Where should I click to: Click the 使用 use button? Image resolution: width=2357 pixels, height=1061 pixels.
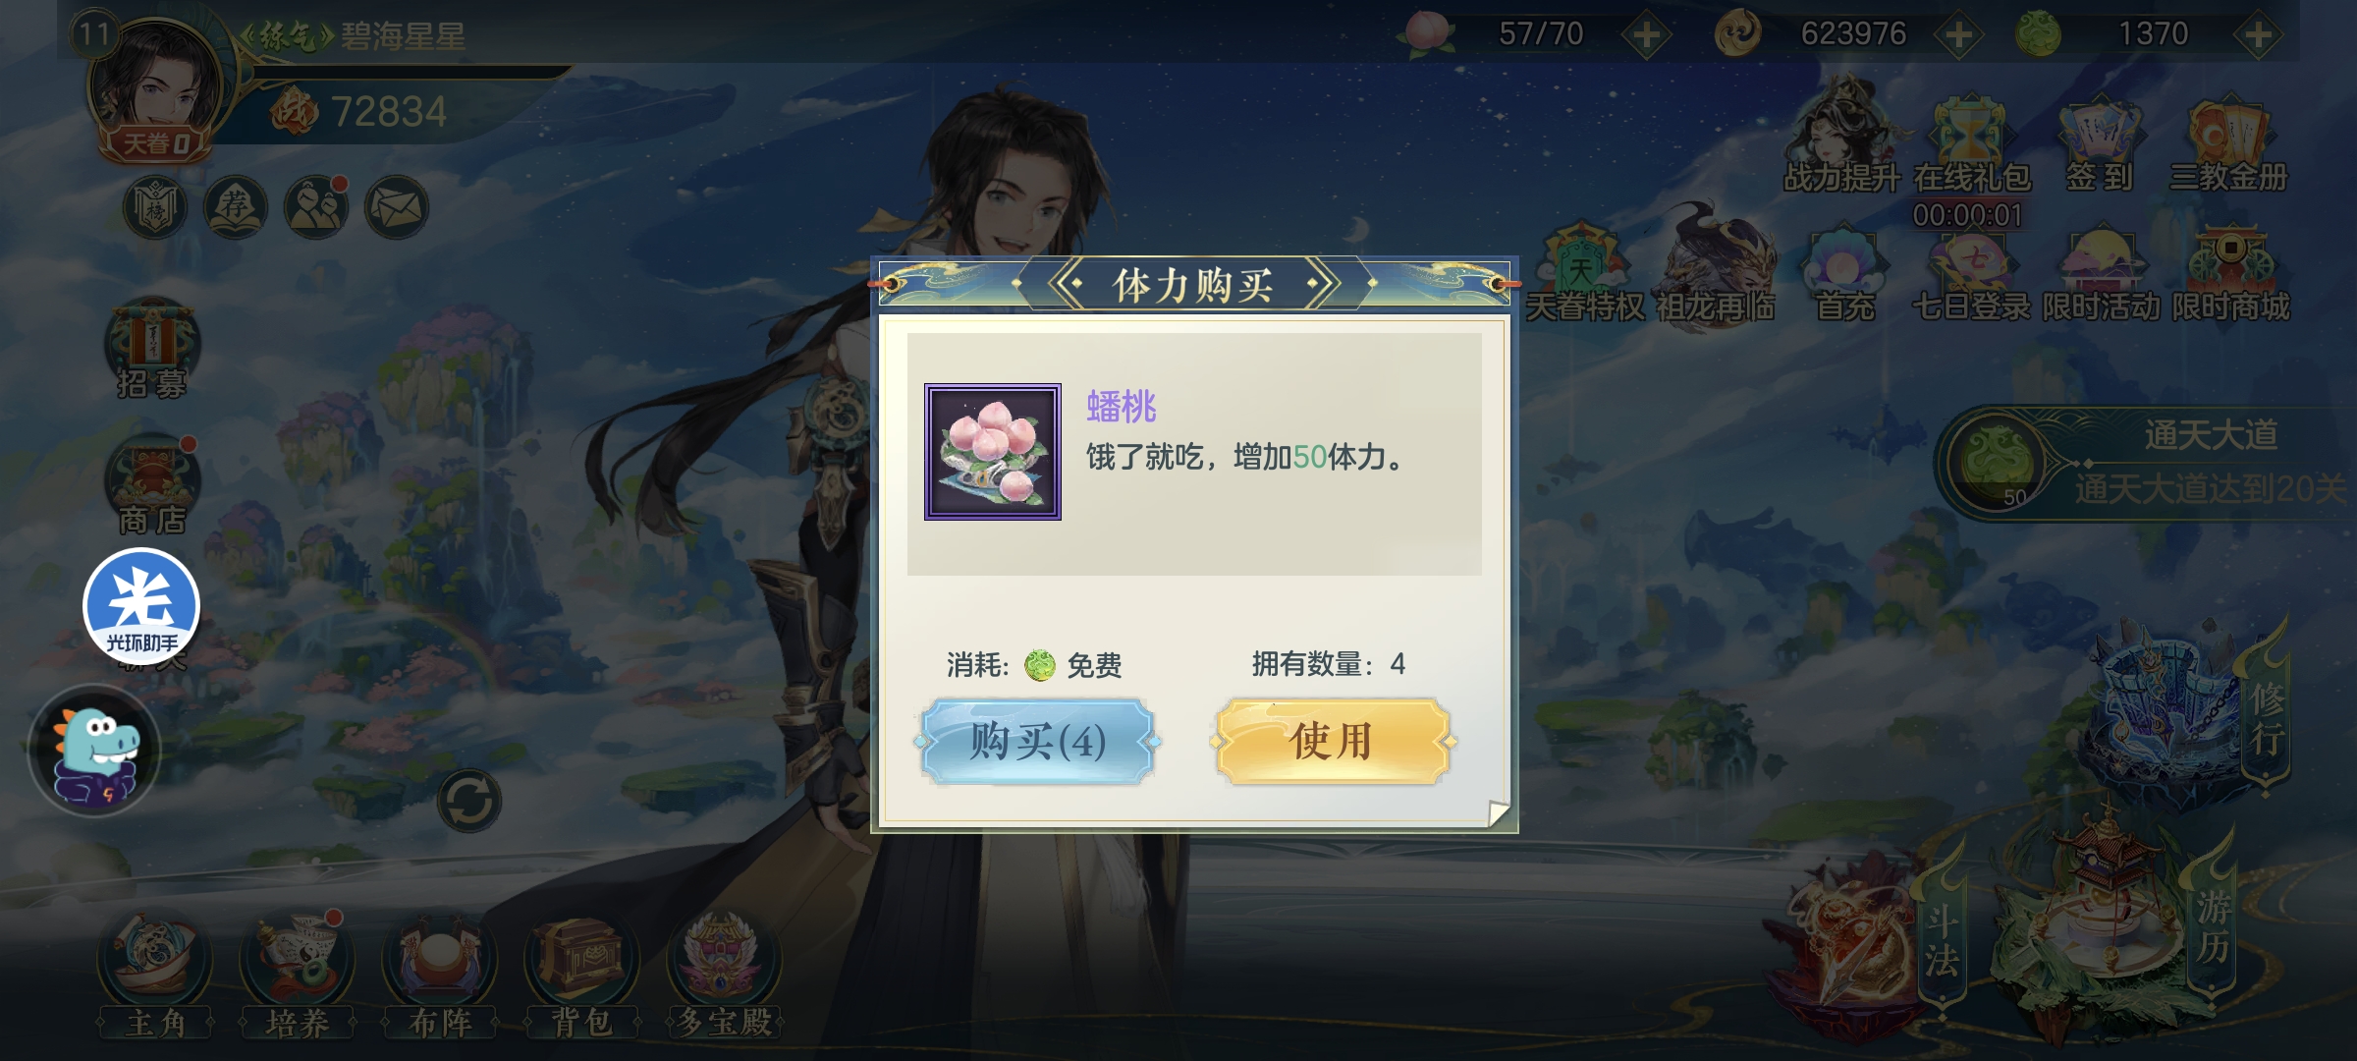[1333, 742]
